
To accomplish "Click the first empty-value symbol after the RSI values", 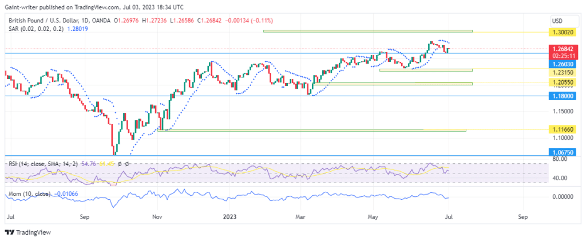I will click(120, 164).
